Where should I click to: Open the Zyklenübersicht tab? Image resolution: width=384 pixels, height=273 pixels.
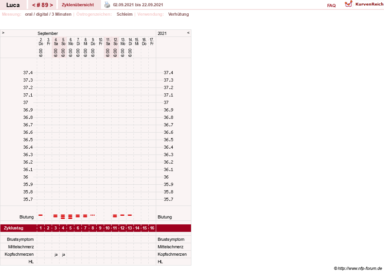(x=78, y=5)
